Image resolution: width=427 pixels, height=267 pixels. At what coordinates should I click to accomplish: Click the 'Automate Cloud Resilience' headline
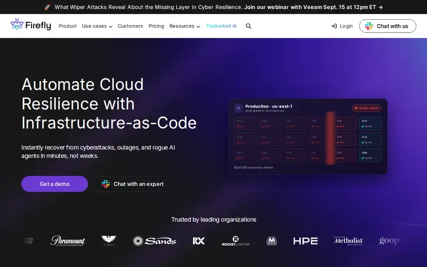click(x=109, y=104)
